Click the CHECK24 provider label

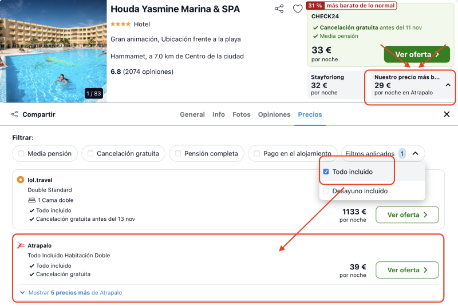point(325,17)
